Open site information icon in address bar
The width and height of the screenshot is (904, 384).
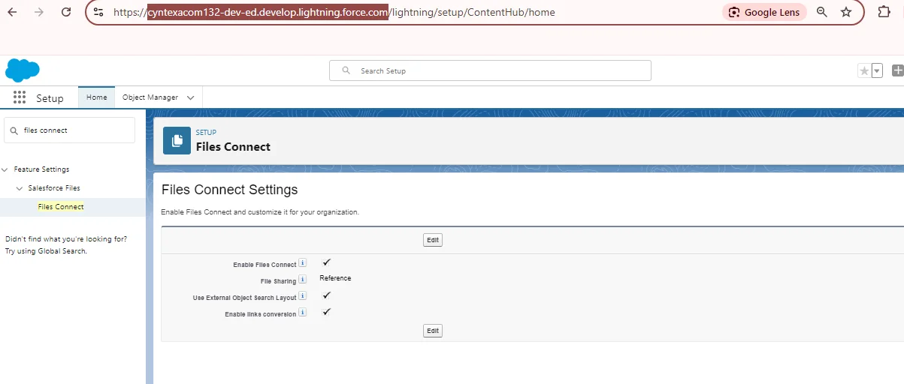tap(98, 12)
